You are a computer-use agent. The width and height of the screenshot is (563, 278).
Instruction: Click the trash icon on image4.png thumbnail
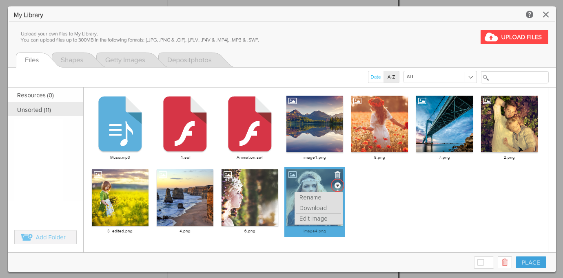click(x=337, y=175)
